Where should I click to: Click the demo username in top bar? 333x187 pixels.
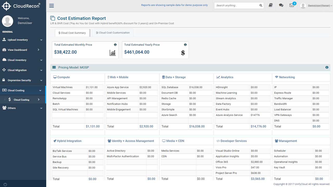click(319, 5)
